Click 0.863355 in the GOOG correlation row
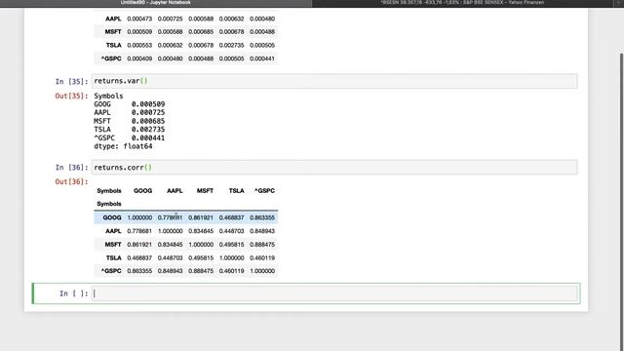This screenshot has height=351, width=624. pyautogui.click(x=262, y=217)
